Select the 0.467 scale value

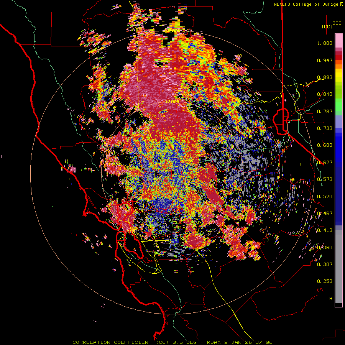pos(325,214)
